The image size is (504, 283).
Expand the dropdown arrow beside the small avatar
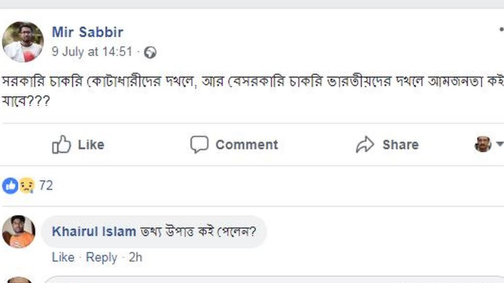pos(499,144)
